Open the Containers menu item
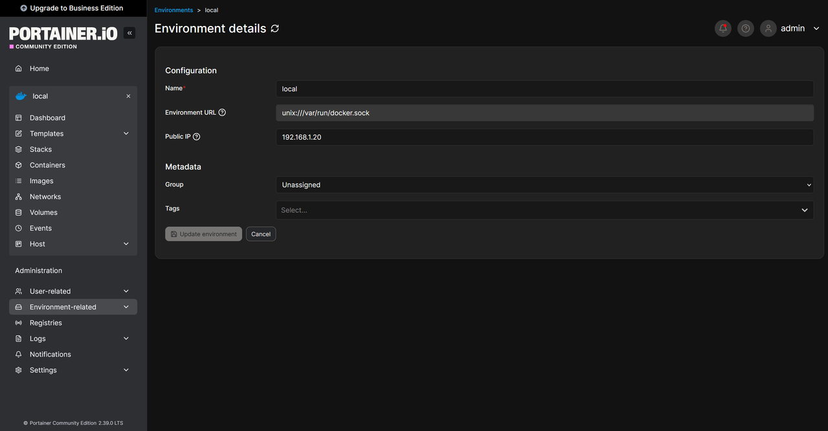Viewport: 828px width, 431px height. pos(73,165)
